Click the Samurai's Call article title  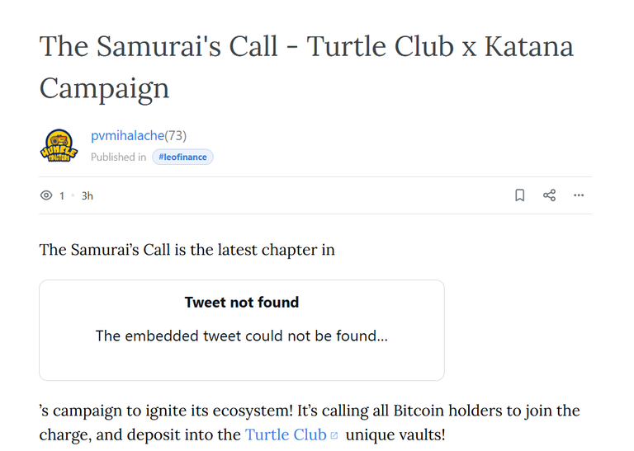[306, 67]
